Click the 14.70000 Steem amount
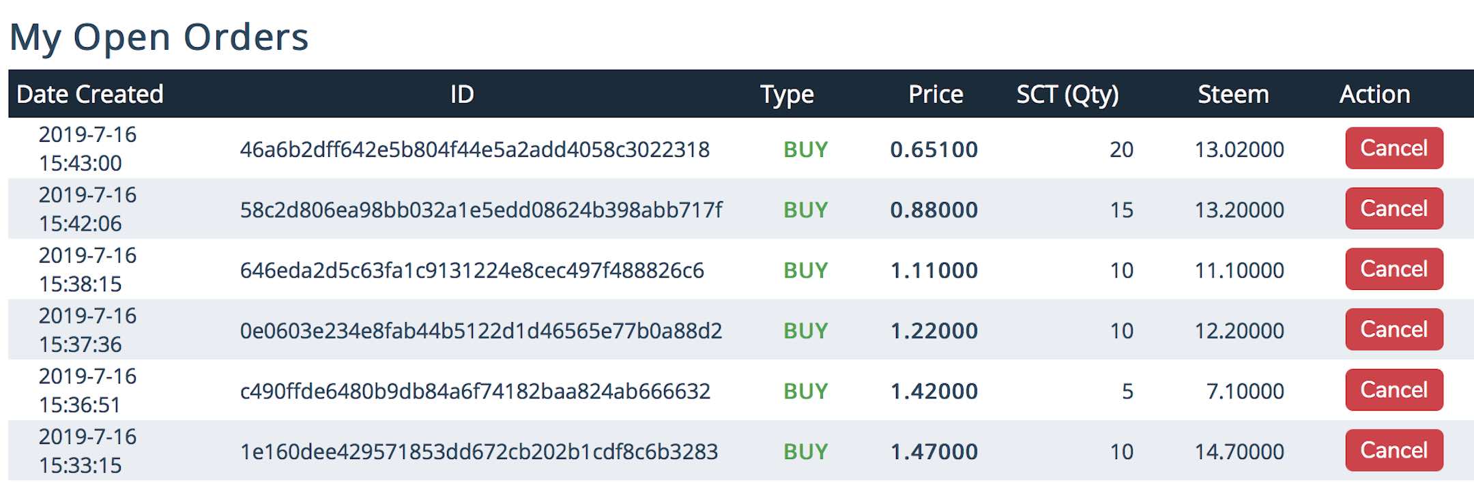Screen dimensions: 1474x485 pos(1239,452)
